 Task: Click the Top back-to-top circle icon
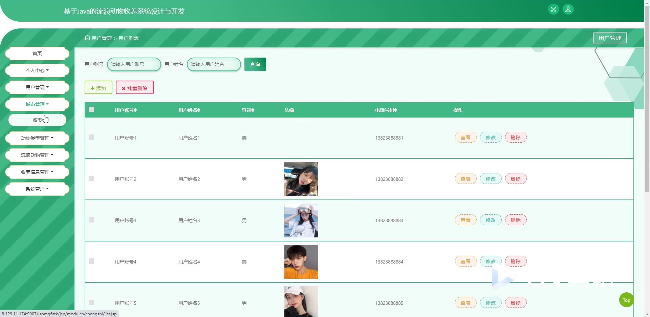point(626,300)
